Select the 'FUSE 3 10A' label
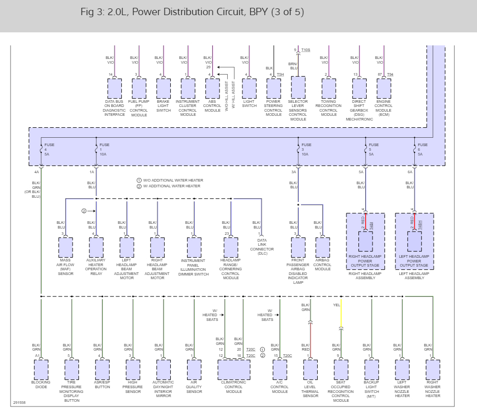 pyautogui.click(x=306, y=149)
